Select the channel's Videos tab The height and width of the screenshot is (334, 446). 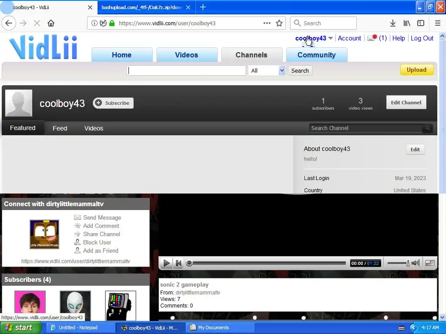pyautogui.click(x=94, y=128)
